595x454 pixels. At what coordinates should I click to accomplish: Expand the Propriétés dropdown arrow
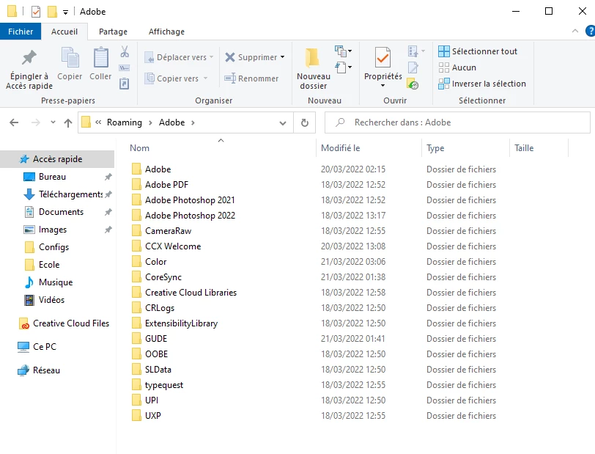point(382,86)
